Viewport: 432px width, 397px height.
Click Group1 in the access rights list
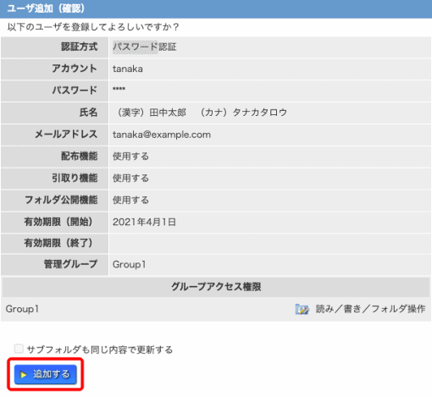tap(22, 309)
